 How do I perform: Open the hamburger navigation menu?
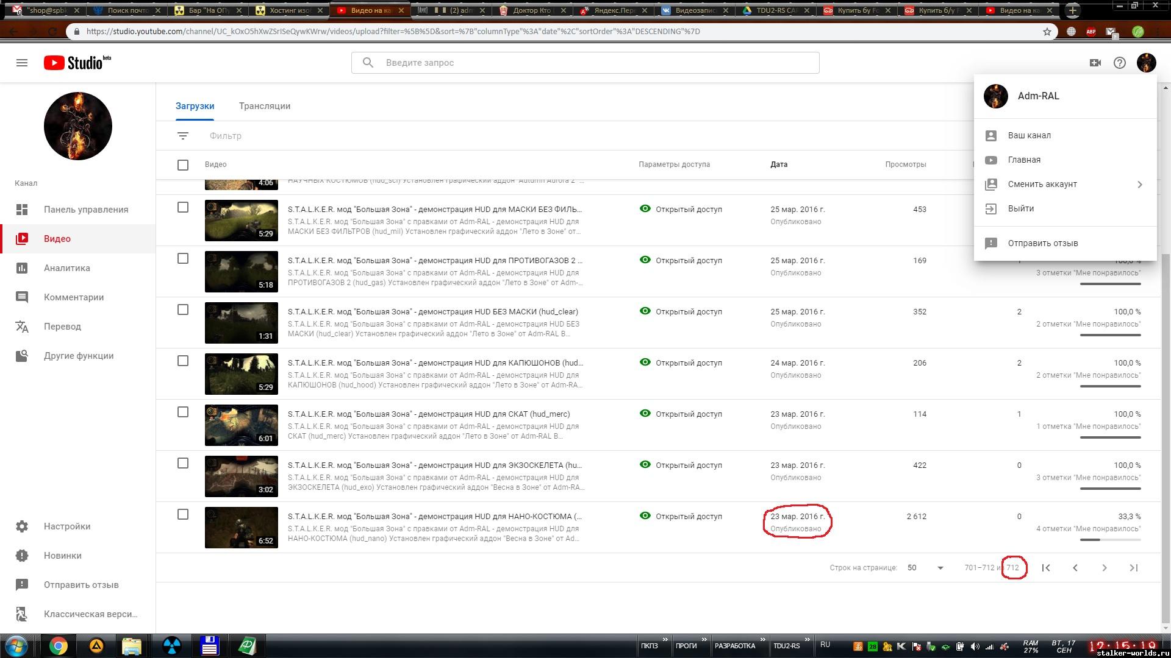click(22, 63)
